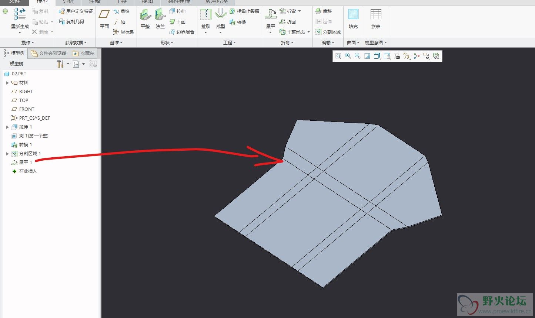Create a datum 轴 axis
Image resolution: width=535 pixels, height=318 pixels.
click(x=120, y=22)
